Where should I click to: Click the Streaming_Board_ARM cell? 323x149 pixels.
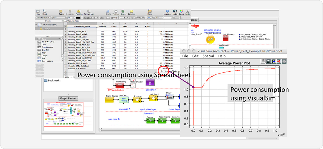[82, 32]
